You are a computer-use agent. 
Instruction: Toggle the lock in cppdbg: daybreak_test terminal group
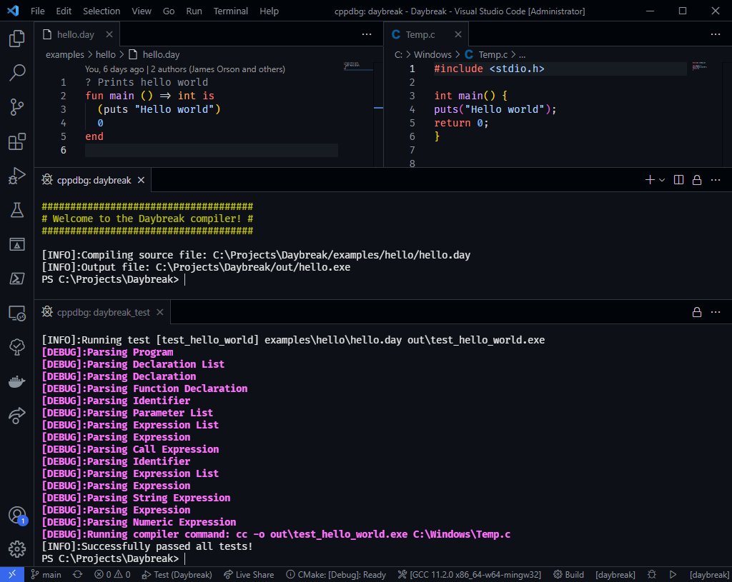(x=697, y=312)
